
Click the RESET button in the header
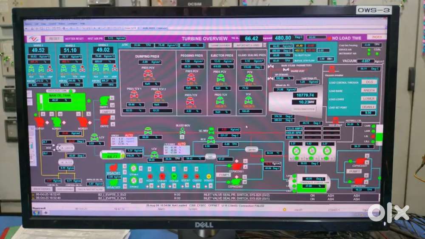pyautogui.click(x=54, y=38)
